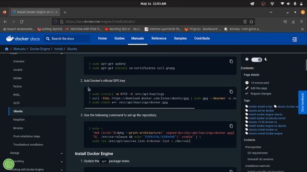Screen dimensions: 307x172
Task: Open the CentOS sidebar item
Action: (18, 70)
